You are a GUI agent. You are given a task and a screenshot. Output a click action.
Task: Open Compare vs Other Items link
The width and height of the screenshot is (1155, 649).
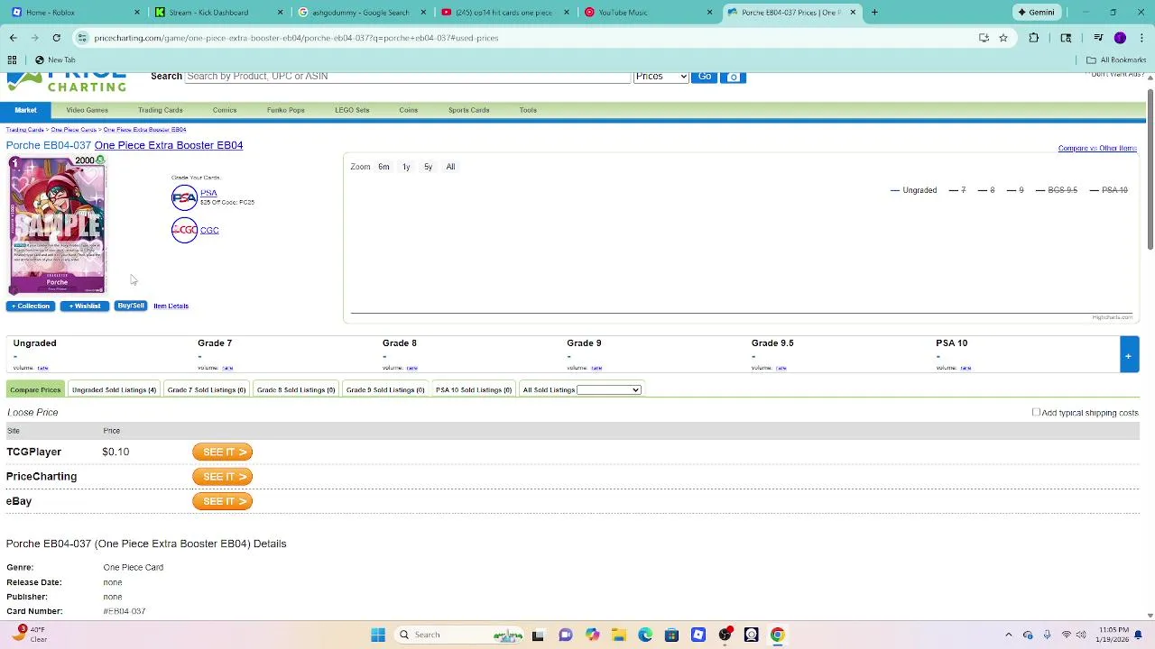(1097, 148)
